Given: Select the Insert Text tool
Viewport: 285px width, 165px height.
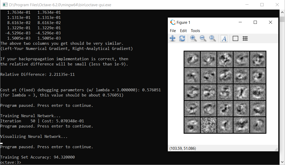Looking at the screenshot, I should [x=224, y=39].
